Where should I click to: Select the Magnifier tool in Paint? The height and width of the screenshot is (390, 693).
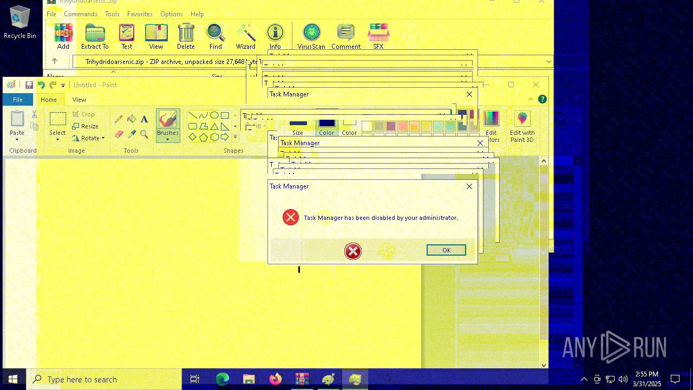[x=145, y=134]
